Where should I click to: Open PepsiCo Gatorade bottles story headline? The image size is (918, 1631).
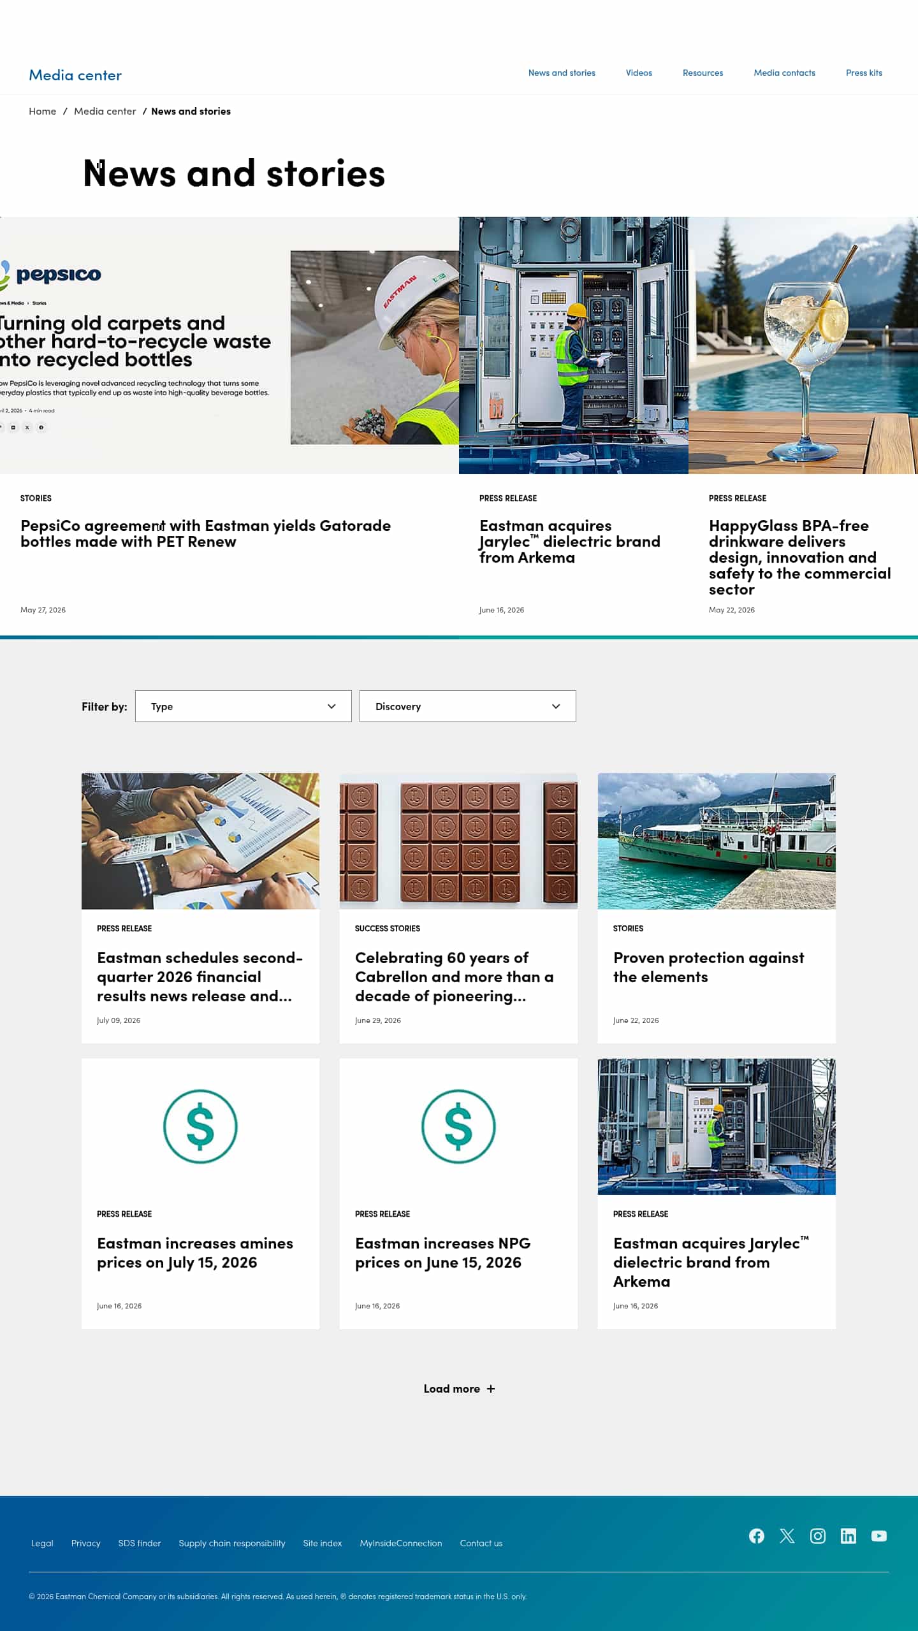click(205, 533)
